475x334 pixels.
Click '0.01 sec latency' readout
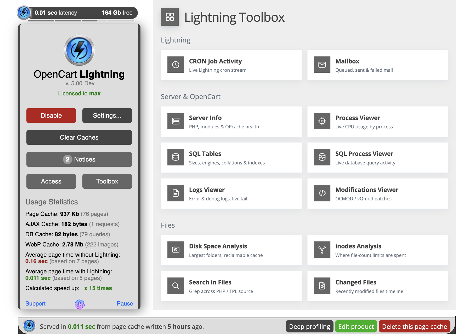click(56, 13)
